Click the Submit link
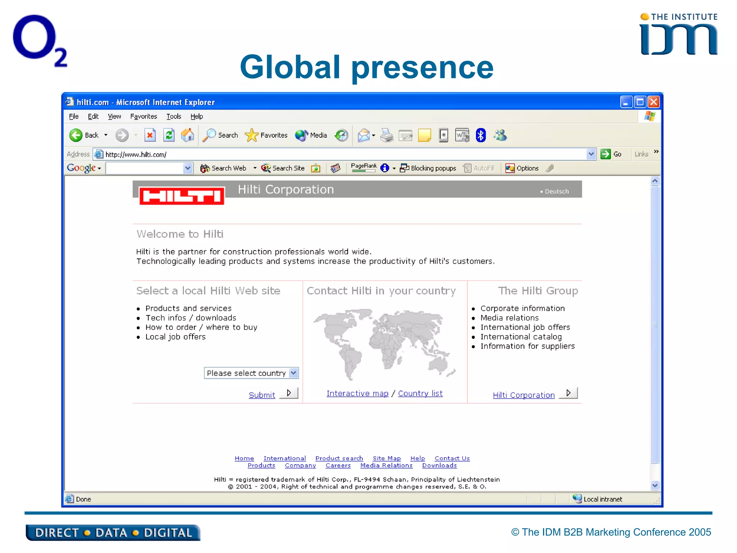 [262, 395]
